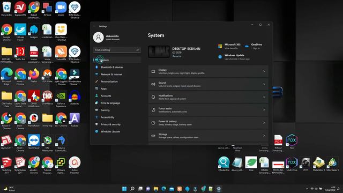Open the Power & battery settings row

click(208, 123)
